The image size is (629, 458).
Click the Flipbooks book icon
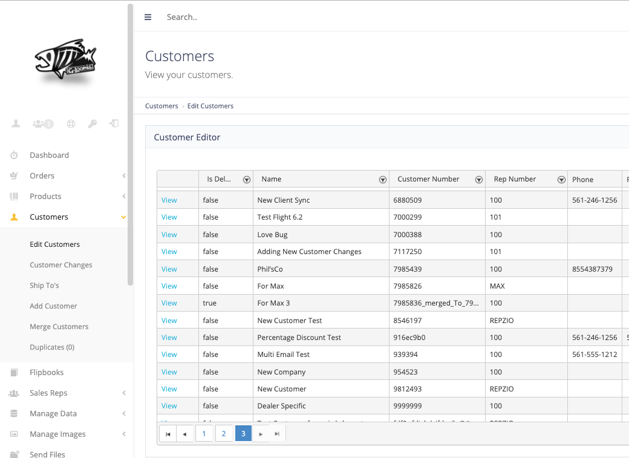(14, 373)
